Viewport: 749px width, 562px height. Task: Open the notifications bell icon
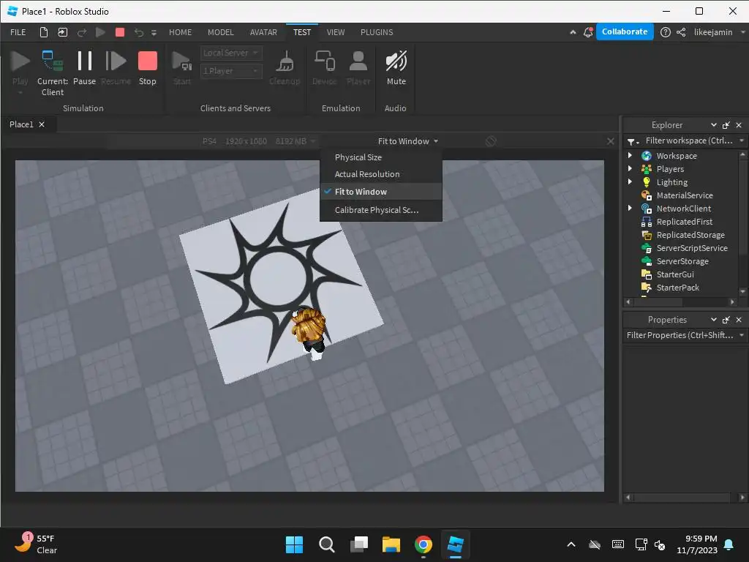pyautogui.click(x=588, y=32)
